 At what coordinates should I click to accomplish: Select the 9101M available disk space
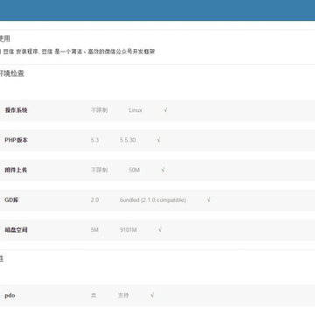[x=128, y=230]
